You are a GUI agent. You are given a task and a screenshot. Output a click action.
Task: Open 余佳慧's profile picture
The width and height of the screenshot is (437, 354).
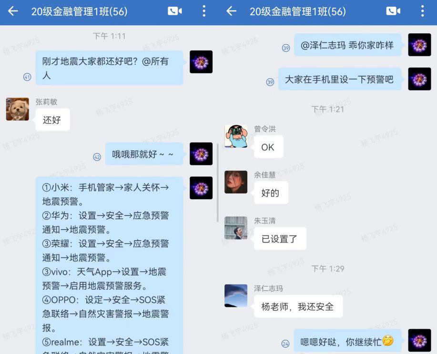pos(236,182)
